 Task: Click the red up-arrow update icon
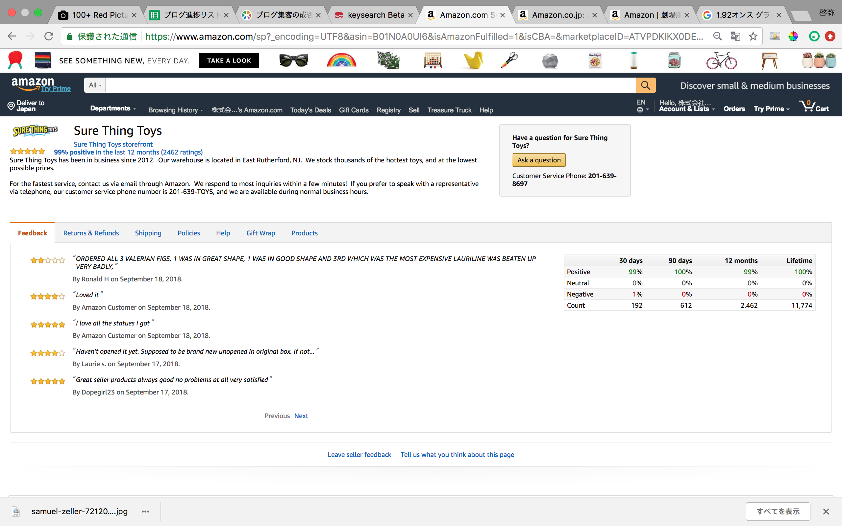830,36
